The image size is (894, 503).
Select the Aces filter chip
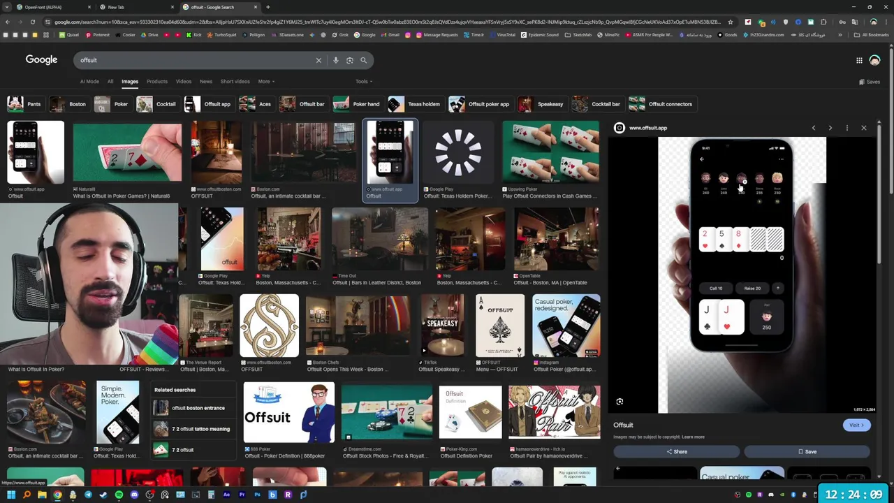[256, 104]
